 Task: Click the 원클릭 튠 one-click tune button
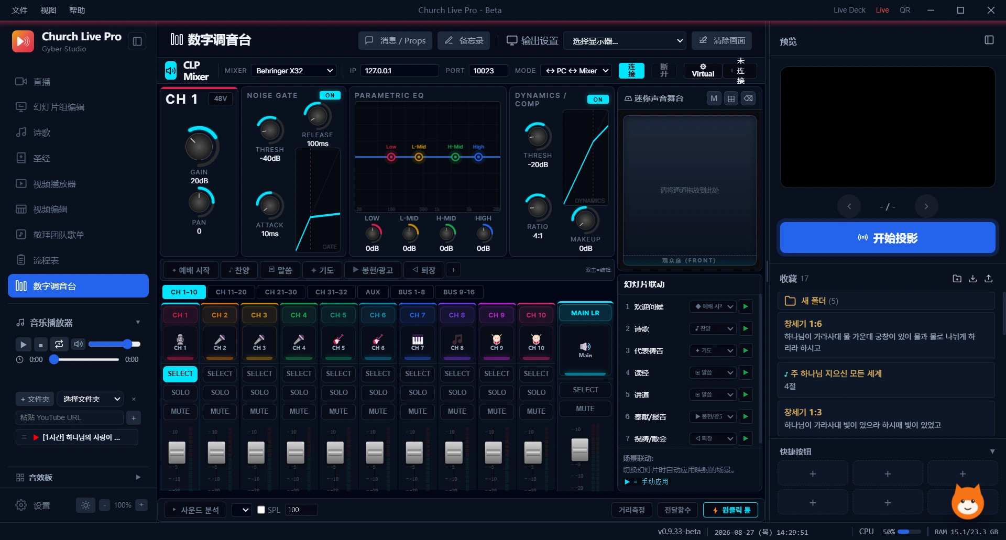point(730,510)
